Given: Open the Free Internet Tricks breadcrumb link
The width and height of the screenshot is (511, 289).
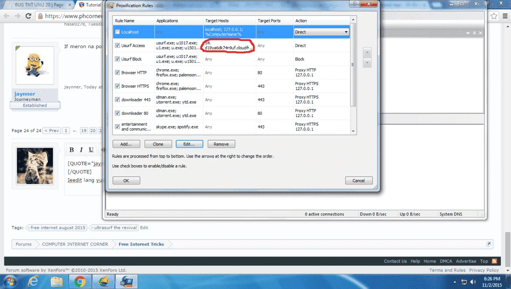Looking at the screenshot, I should 141,244.
